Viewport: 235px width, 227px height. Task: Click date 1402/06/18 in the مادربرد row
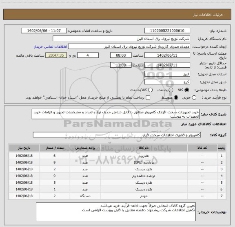coord(24,156)
